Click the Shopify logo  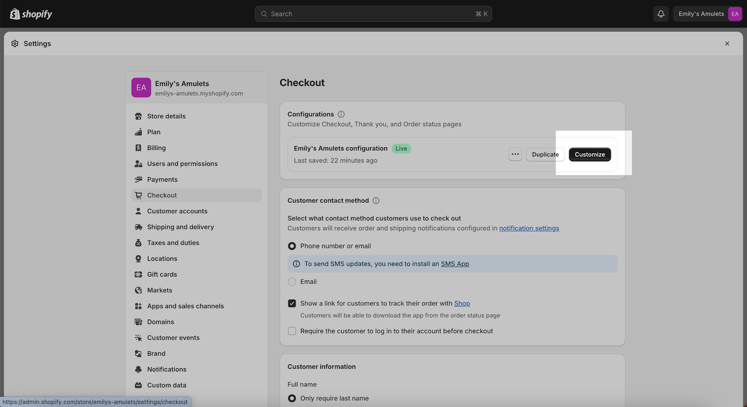[x=31, y=14]
